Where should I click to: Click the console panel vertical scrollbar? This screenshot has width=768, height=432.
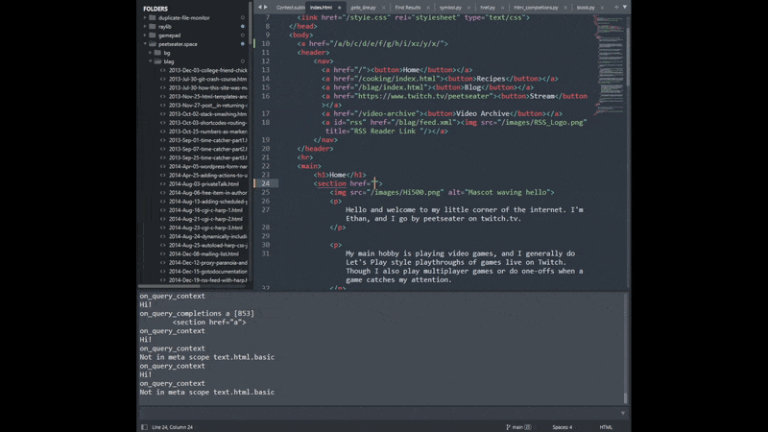coord(626,397)
